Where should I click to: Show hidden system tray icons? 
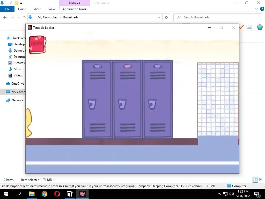point(219,194)
